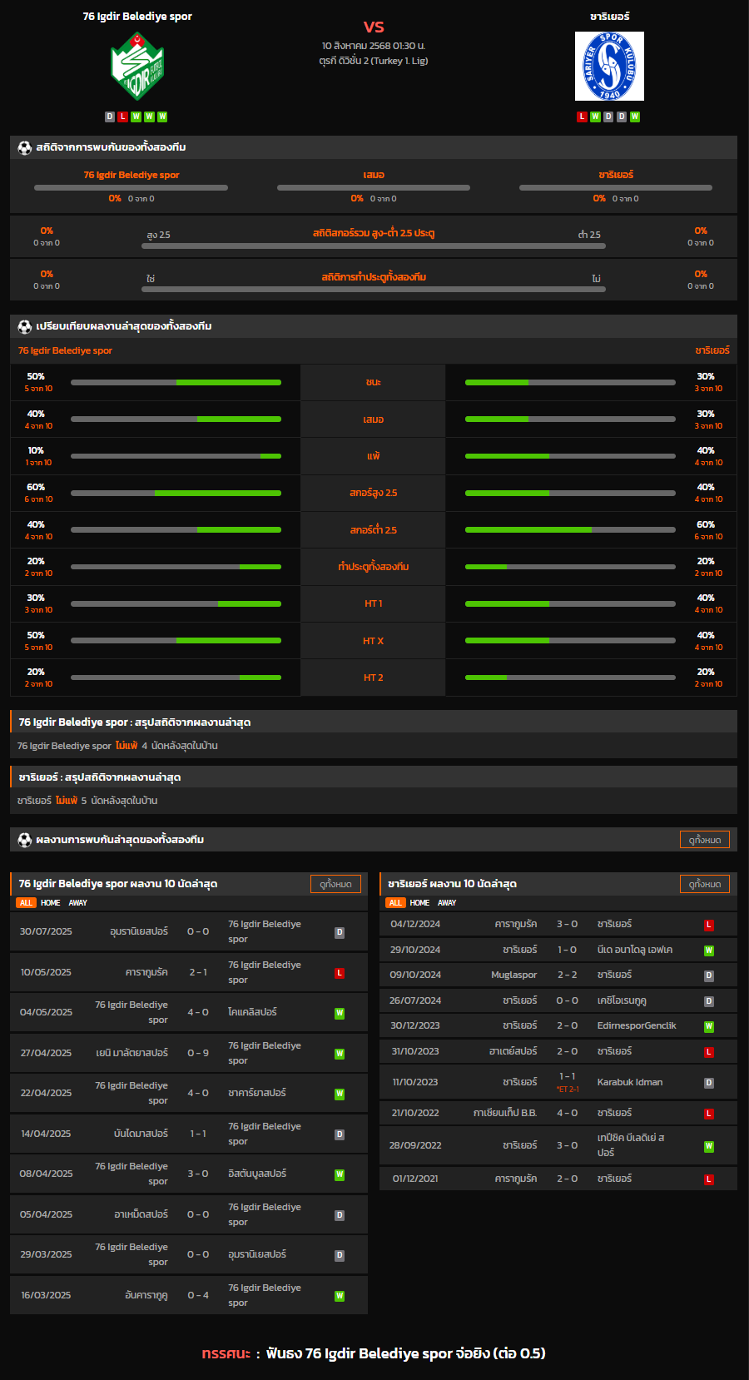
Task: Click the D badge for the 26/07/2024 match
Action: coord(709,1001)
